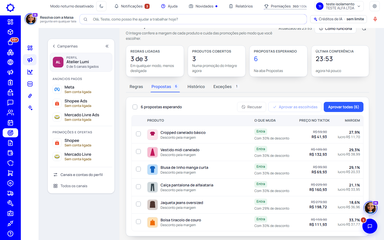Open the users icon in the blue sidebar

coord(10,113)
